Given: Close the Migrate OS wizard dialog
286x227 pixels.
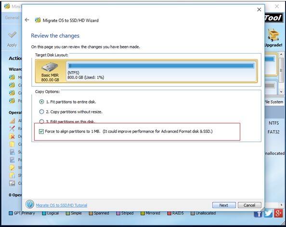Looking at the screenshot, I should (x=259, y=10).
